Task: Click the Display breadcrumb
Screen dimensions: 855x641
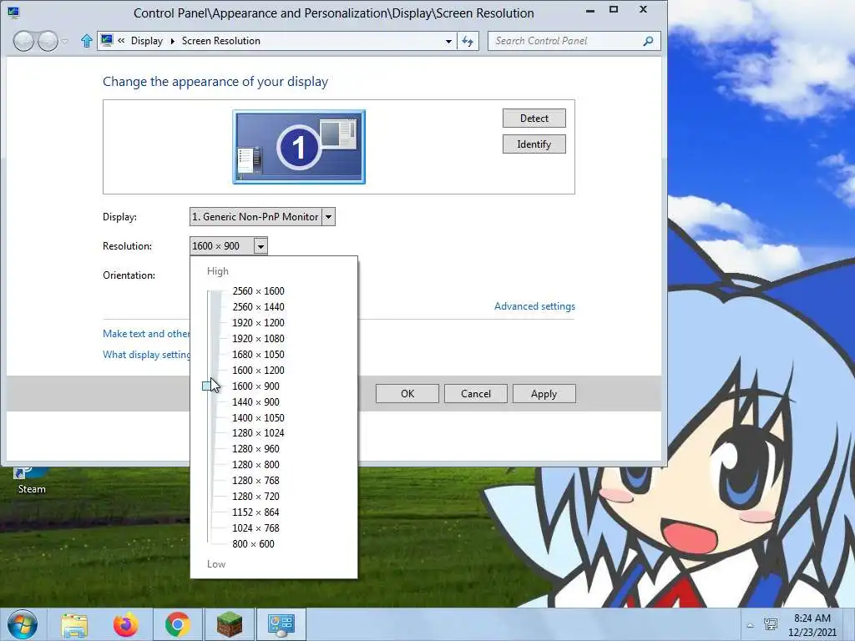Action: (x=147, y=41)
